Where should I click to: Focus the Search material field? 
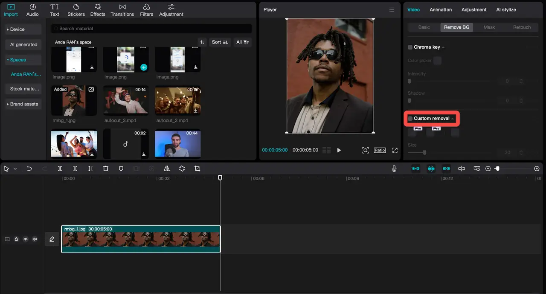pos(151,29)
